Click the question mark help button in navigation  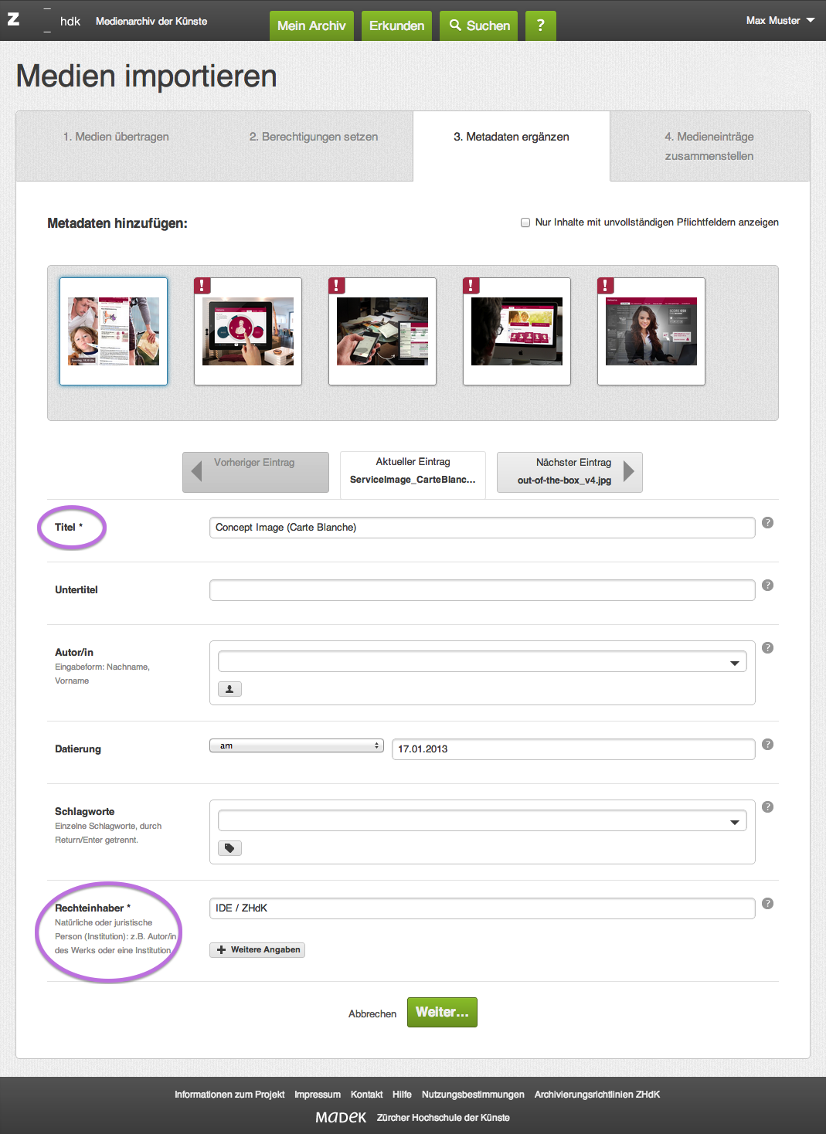540,25
